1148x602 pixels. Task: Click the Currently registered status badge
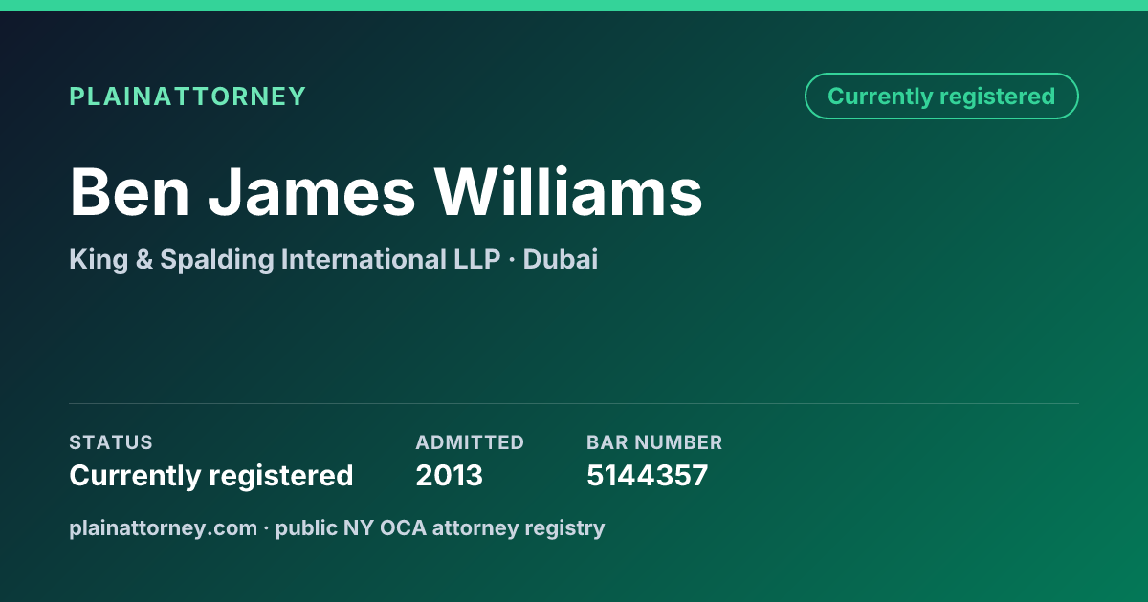tap(941, 97)
